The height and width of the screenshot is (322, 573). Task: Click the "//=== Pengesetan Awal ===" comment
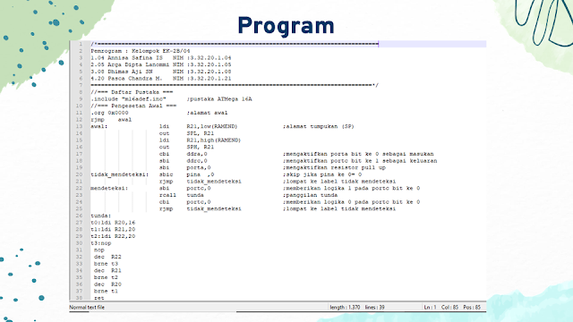point(133,106)
